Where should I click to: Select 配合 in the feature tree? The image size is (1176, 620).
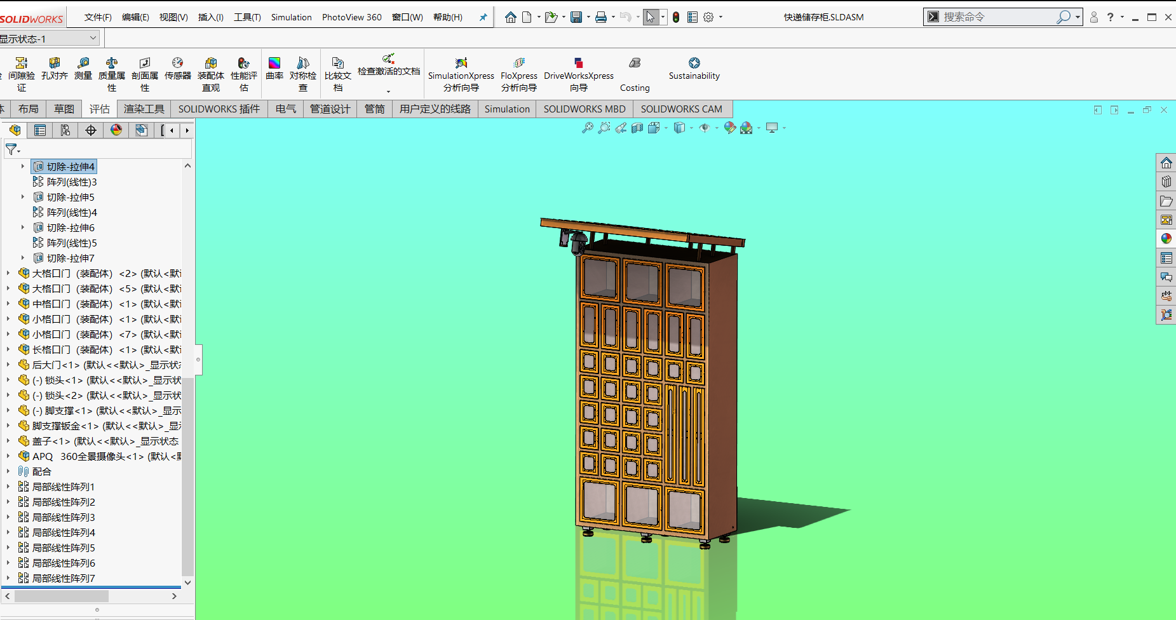pyautogui.click(x=42, y=471)
